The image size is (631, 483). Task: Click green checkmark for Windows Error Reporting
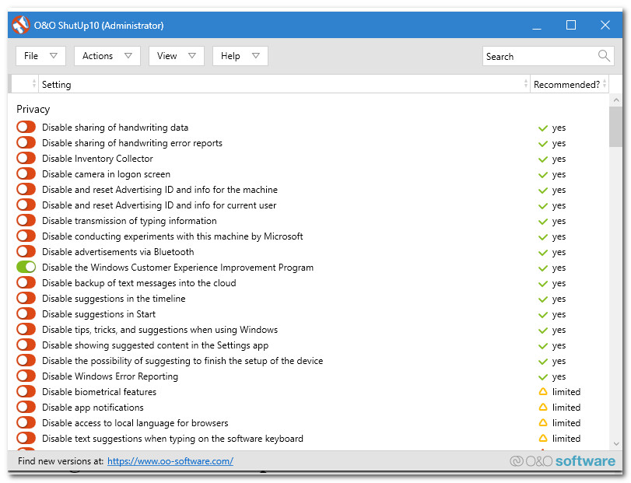click(x=543, y=376)
